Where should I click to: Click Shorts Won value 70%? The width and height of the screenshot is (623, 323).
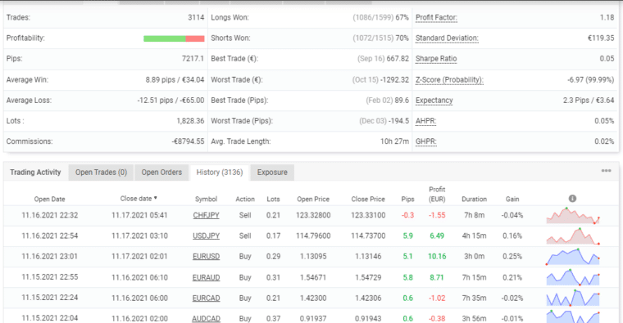coord(402,38)
